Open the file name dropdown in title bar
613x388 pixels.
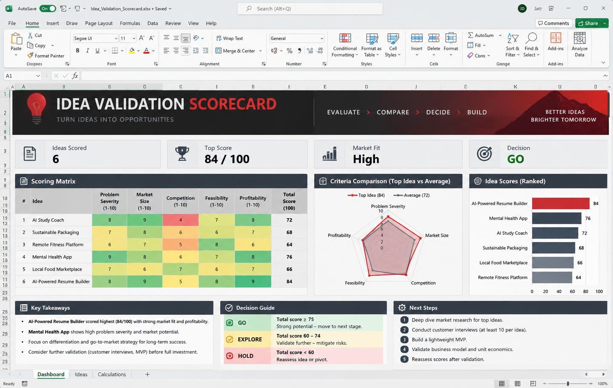170,9
